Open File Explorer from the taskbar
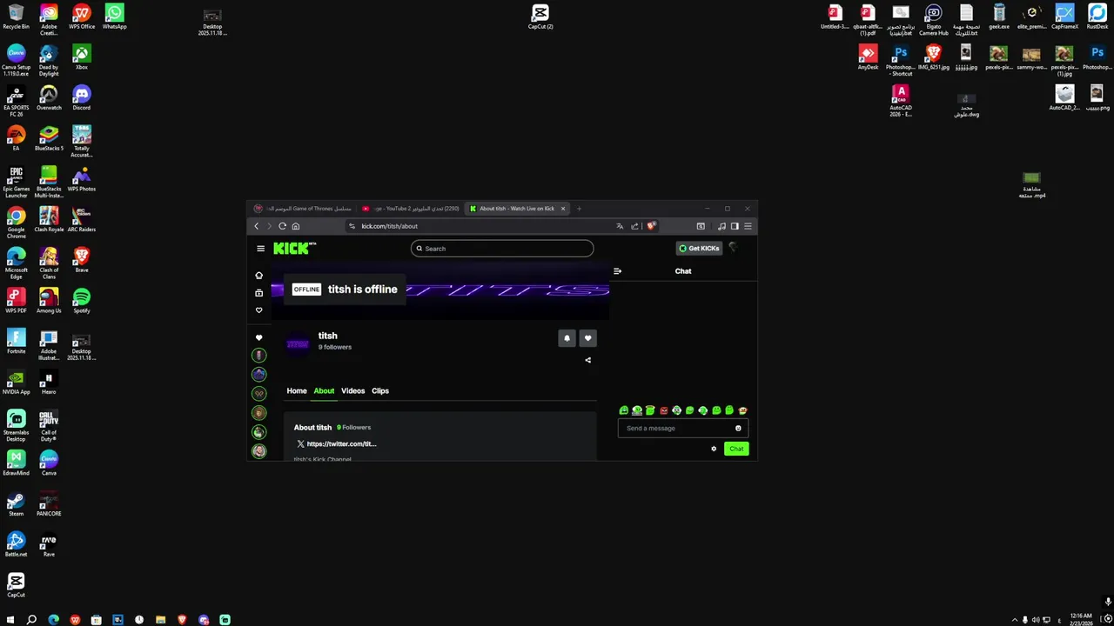Viewport: 1114px width, 626px height. click(x=160, y=620)
